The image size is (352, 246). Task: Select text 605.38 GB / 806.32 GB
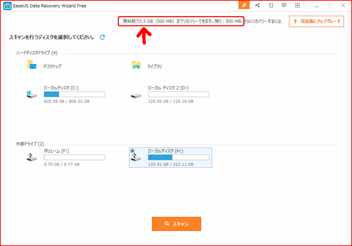(67, 101)
